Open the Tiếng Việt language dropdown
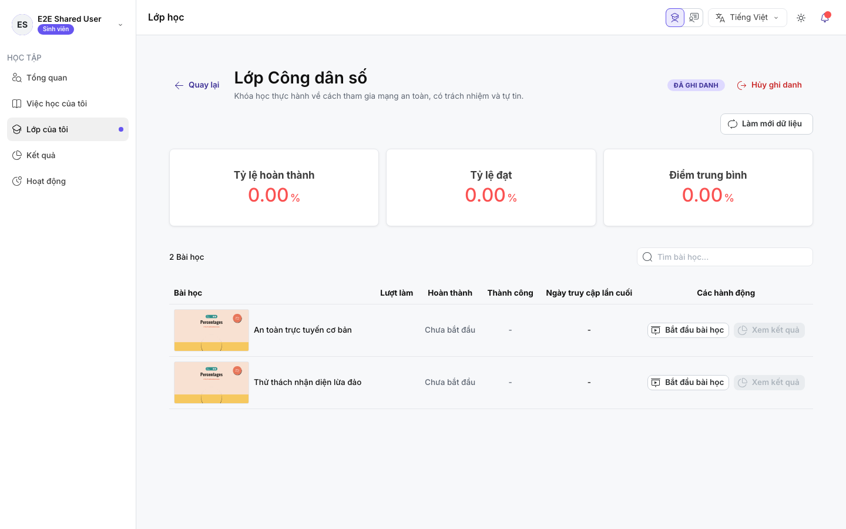Screen dimensions: 846x529 [747, 18]
